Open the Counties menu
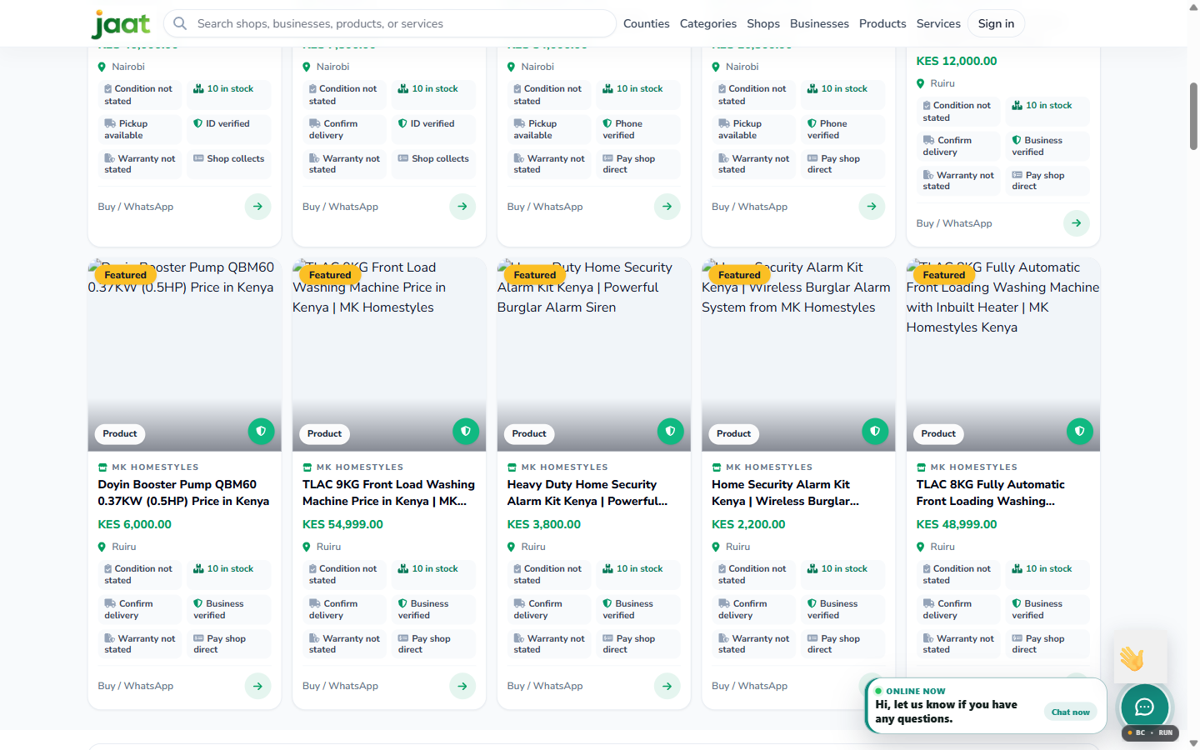This screenshot has height=750, width=1200. pyautogui.click(x=646, y=23)
